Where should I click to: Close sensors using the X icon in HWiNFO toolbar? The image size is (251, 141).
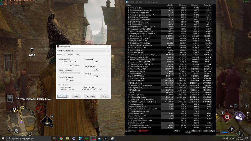pos(212,130)
